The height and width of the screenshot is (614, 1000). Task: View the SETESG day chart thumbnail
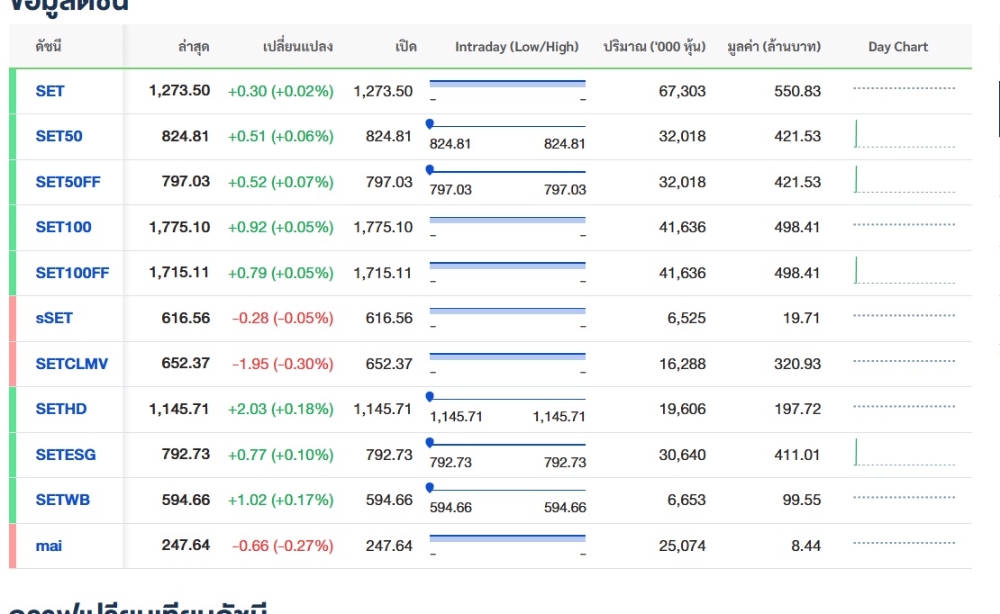(x=904, y=452)
